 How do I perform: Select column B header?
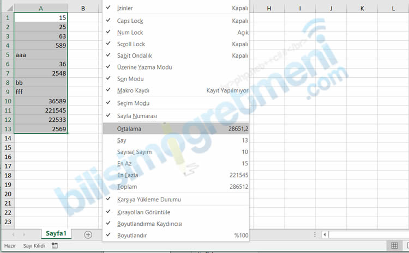coord(82,8)
